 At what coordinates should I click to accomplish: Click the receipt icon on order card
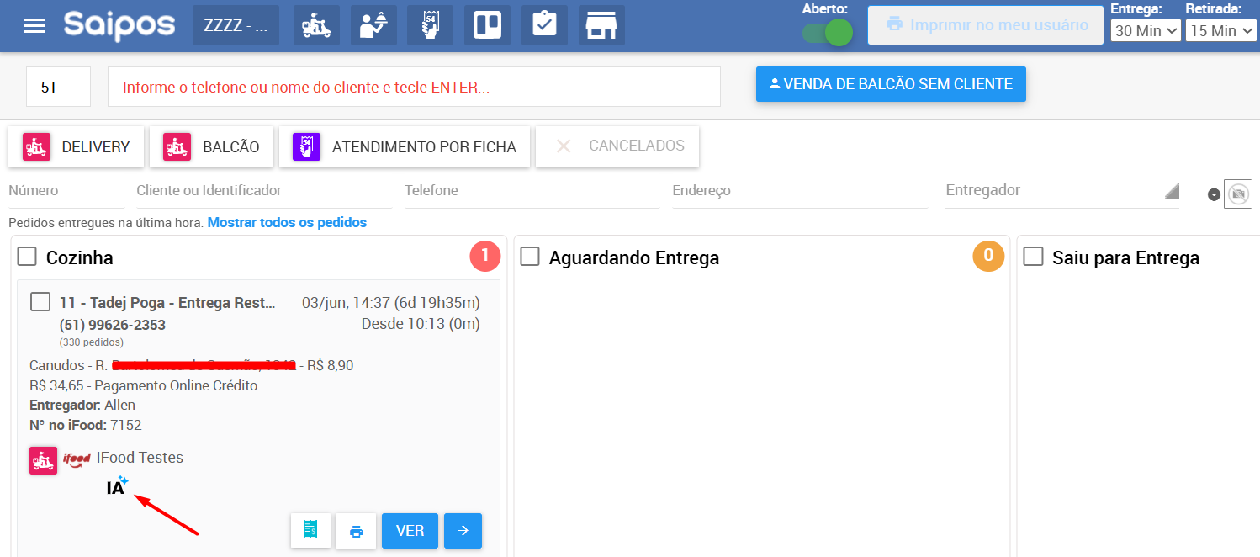[310, 531]
